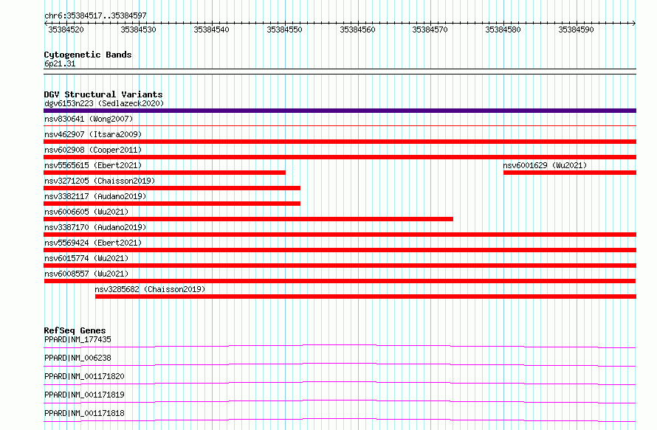The width and height of the screenshot is (657, 430).
Task: Click ruler position 35384550
Action: click(284, 30)
